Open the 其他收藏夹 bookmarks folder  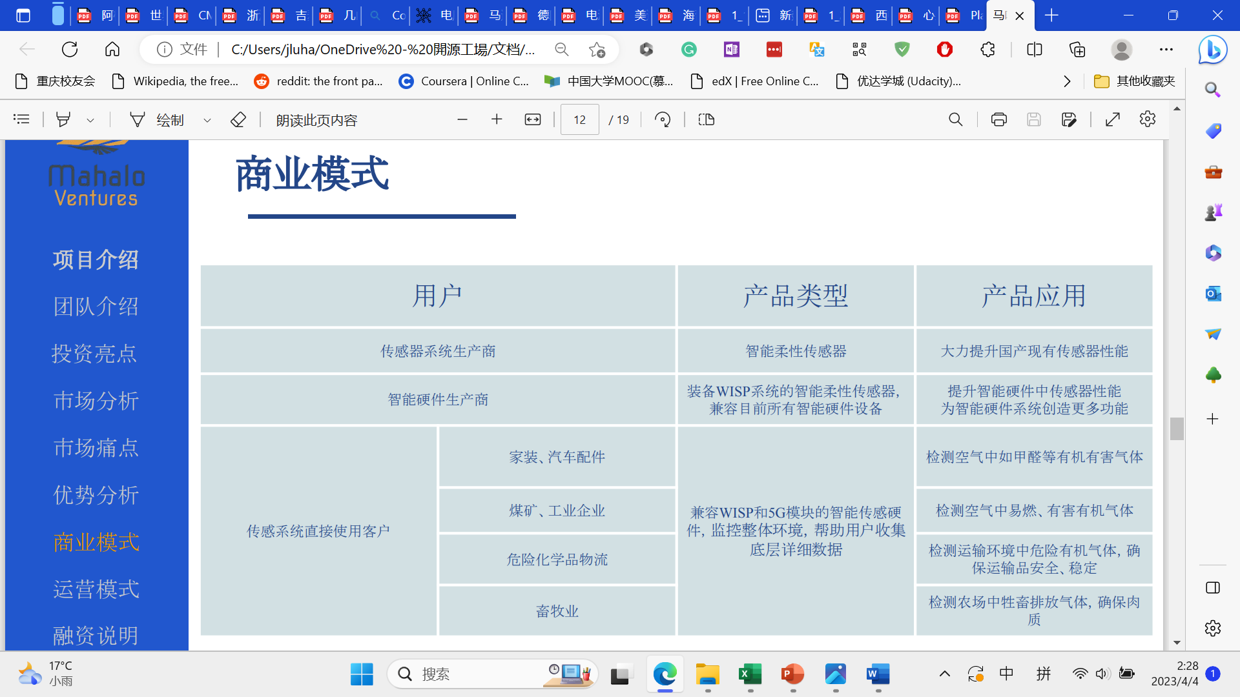click(x=1135, y=81)
